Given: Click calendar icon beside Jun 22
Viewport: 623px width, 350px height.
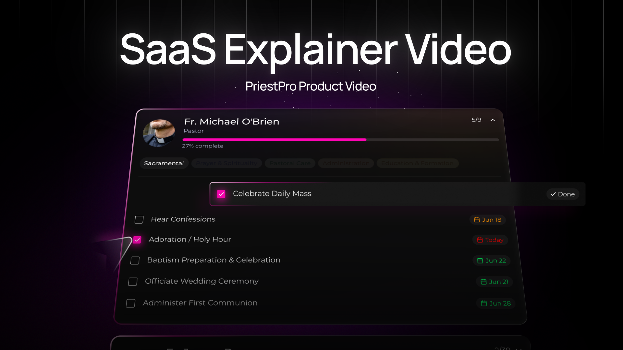Looking at the screenshot, I should [480, 261].
